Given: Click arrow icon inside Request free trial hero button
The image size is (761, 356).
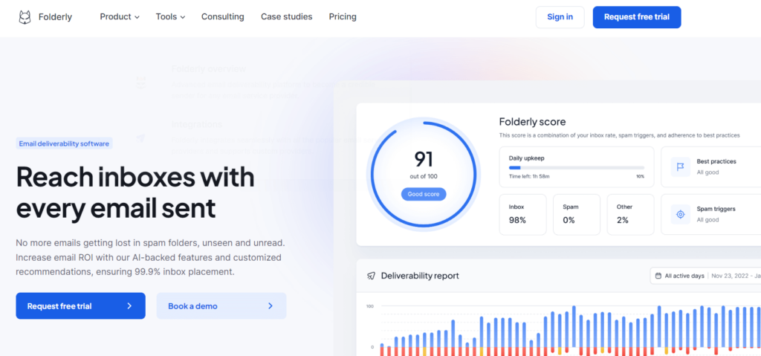Looking at the screenshot, I should tap(129, 306).
